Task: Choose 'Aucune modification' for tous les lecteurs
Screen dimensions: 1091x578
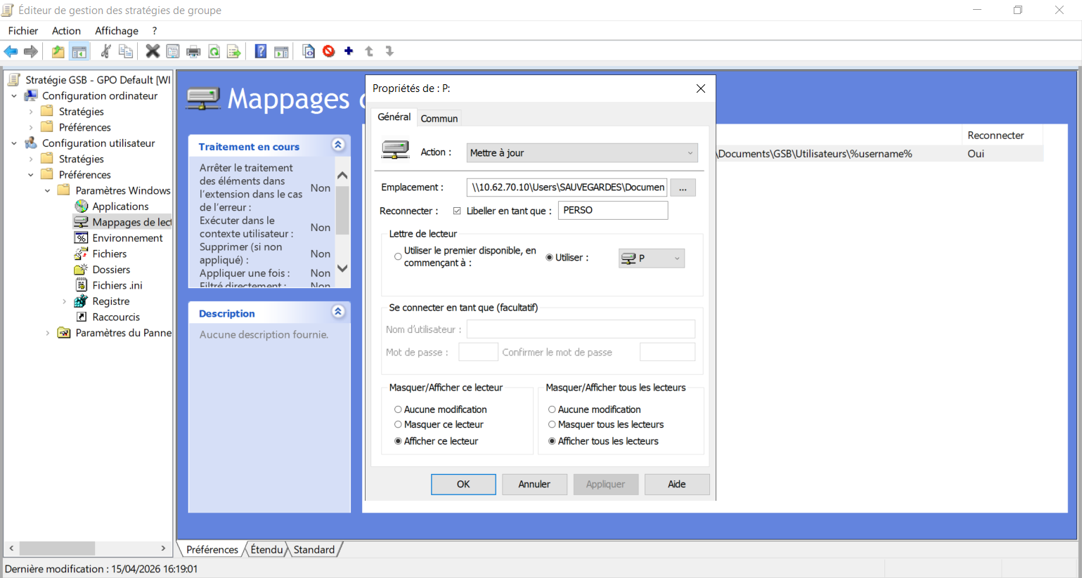Action: [552, 409]
